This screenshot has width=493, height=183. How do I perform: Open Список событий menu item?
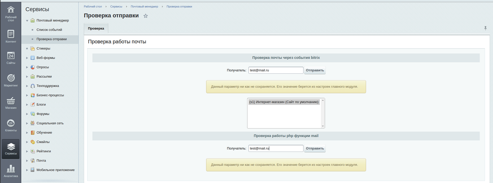pos(49,30)
